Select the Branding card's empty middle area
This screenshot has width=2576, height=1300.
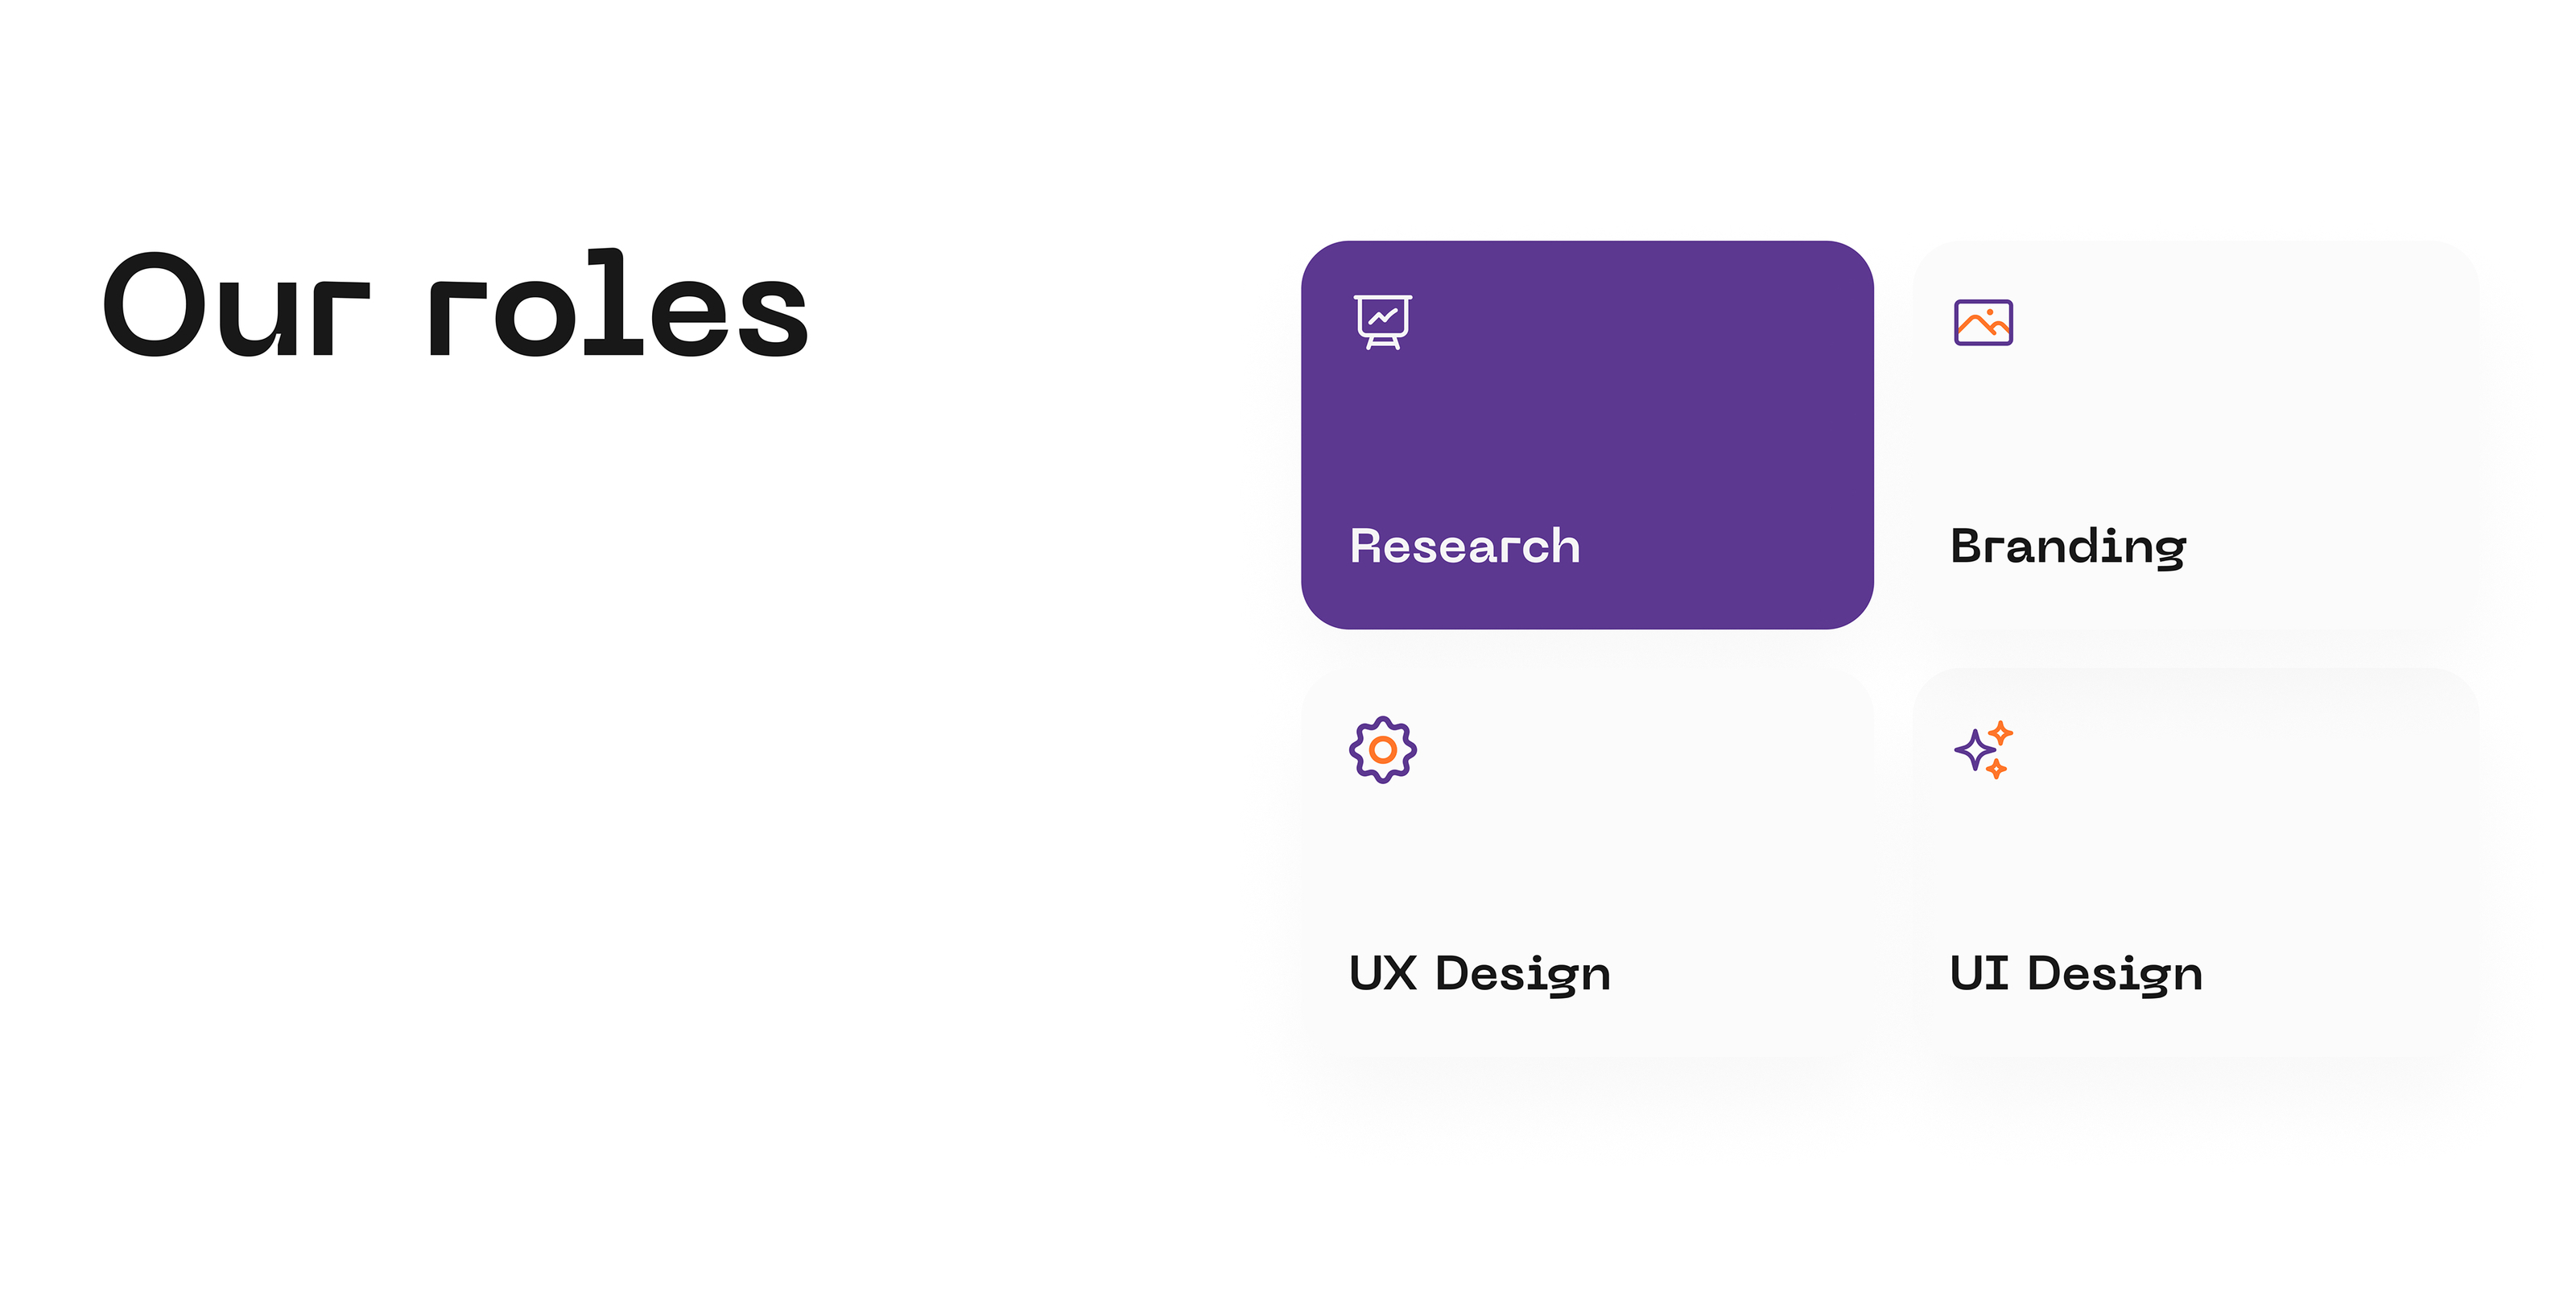(x=2195, y=430)
